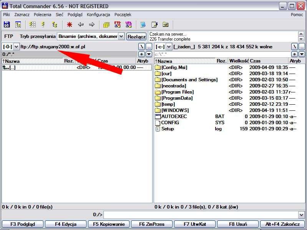The height and width of the screenshot is (230, 307).
Task: Open the Zaznacz menu
Action: click(22, 15)
